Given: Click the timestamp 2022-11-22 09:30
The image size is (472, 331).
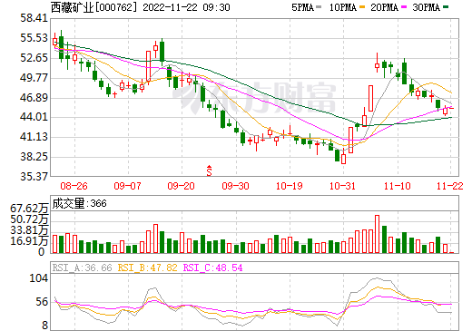Looking at the screenshot, I should [x=186, y=7].
